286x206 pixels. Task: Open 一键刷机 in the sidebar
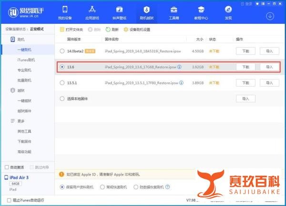click(x=24, y=49)
